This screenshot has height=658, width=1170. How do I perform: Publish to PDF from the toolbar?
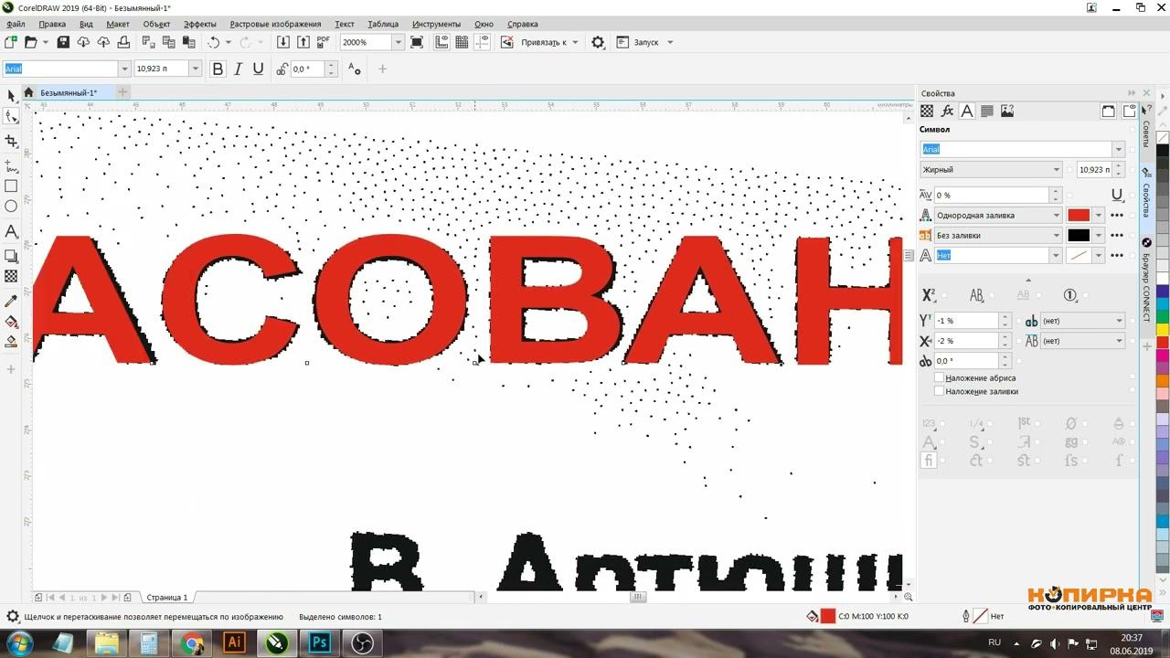tap(323, 42)
